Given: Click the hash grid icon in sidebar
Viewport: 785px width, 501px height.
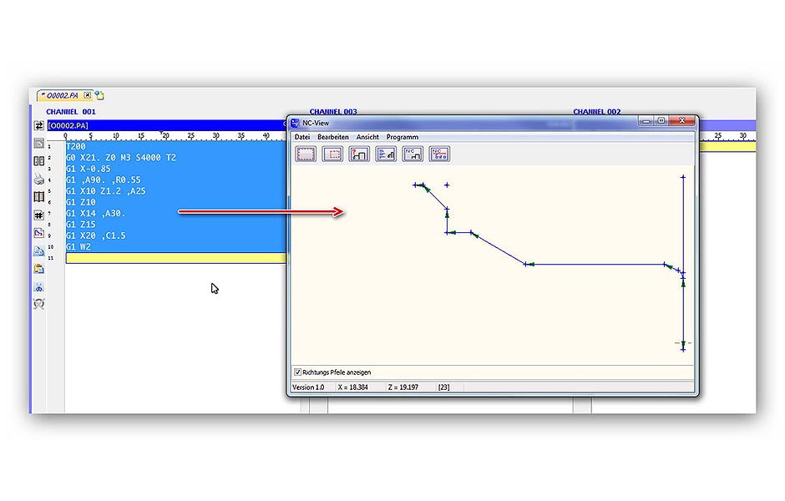Looking at the screenshot, I should tap(38, 215).
